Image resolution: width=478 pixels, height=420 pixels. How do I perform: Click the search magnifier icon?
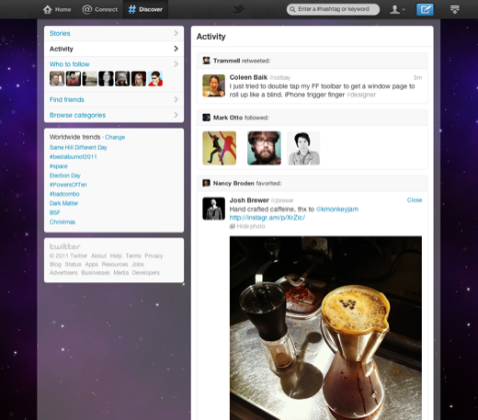click(x=292, y=9)
